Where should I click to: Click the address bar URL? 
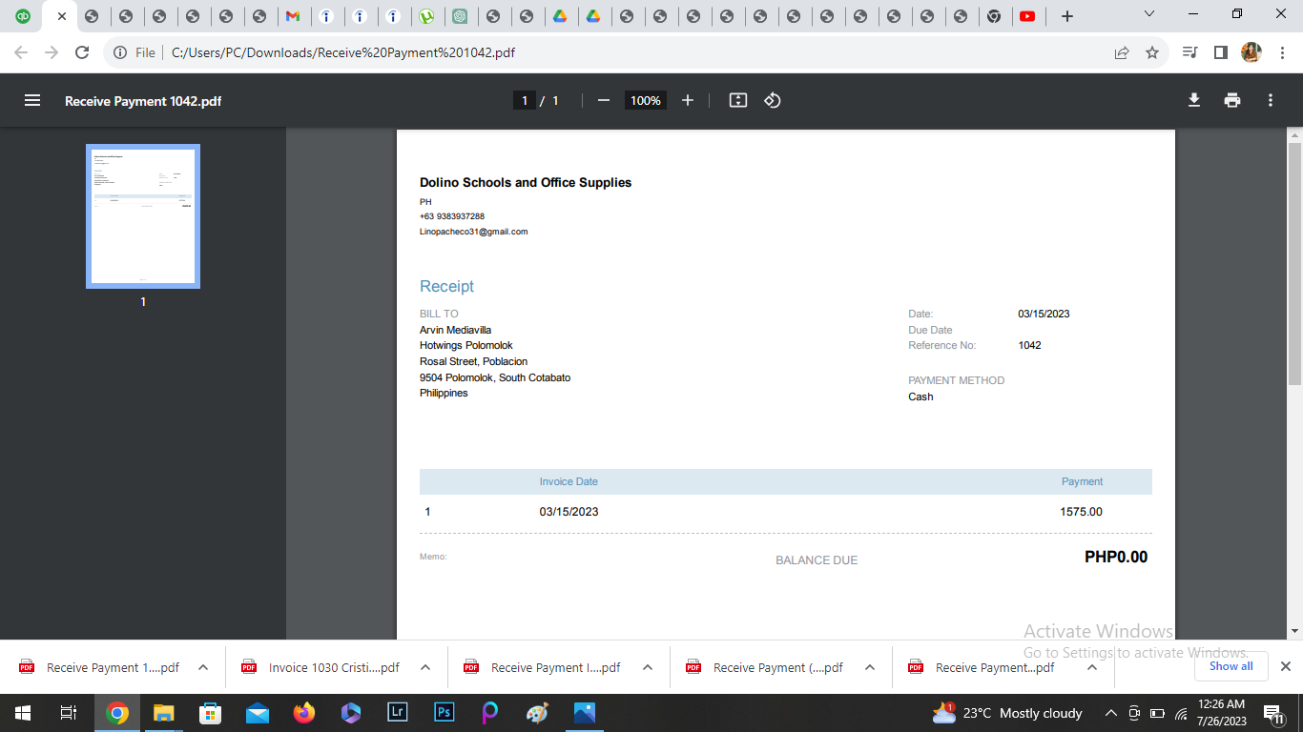(x=343, y=52)
